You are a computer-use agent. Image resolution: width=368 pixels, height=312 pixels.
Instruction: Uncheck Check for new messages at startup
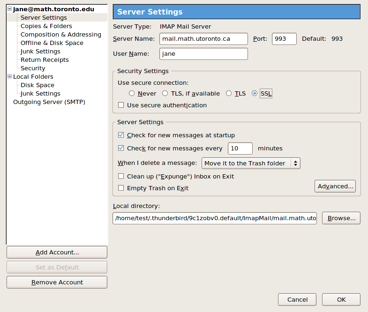(x=121, y=135)
